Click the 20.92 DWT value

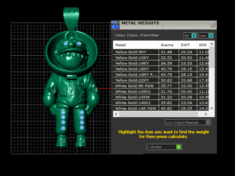click(187, 58)
